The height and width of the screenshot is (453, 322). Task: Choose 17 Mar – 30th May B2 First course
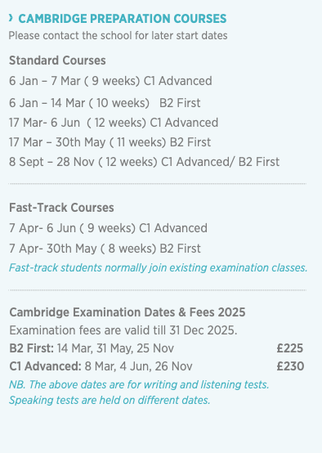110,142
